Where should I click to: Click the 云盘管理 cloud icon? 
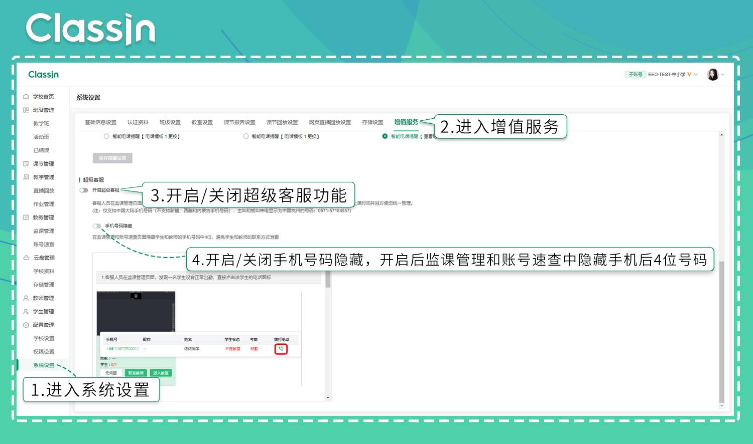pyautogui.click(x=26, y=258)
